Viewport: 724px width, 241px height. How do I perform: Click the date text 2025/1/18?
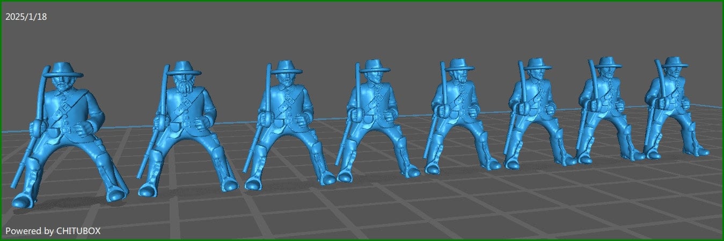point(26,17)
